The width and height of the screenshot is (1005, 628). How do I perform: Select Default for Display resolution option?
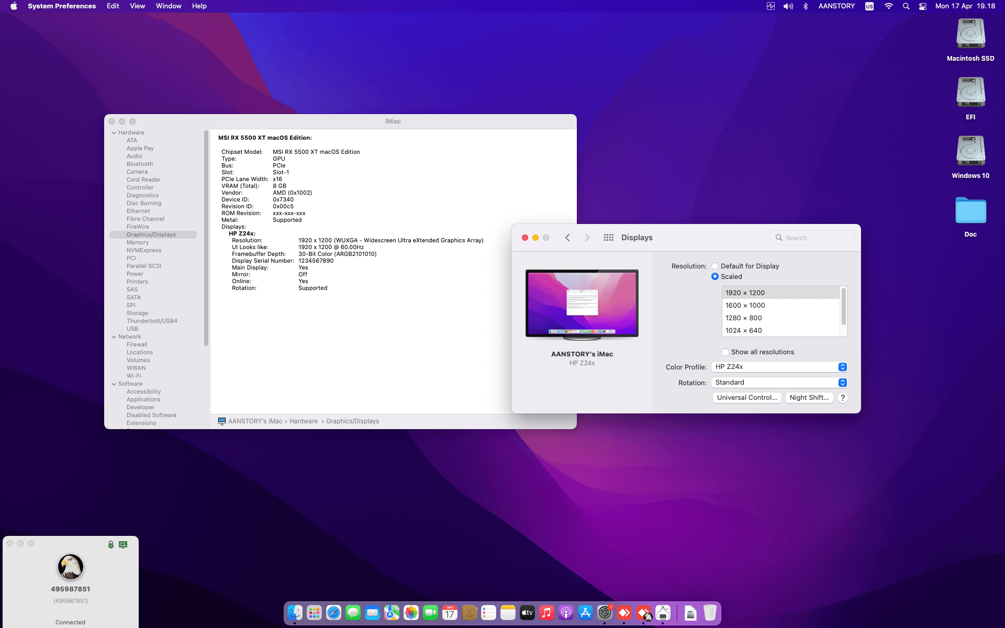click(x=715, y=266)
